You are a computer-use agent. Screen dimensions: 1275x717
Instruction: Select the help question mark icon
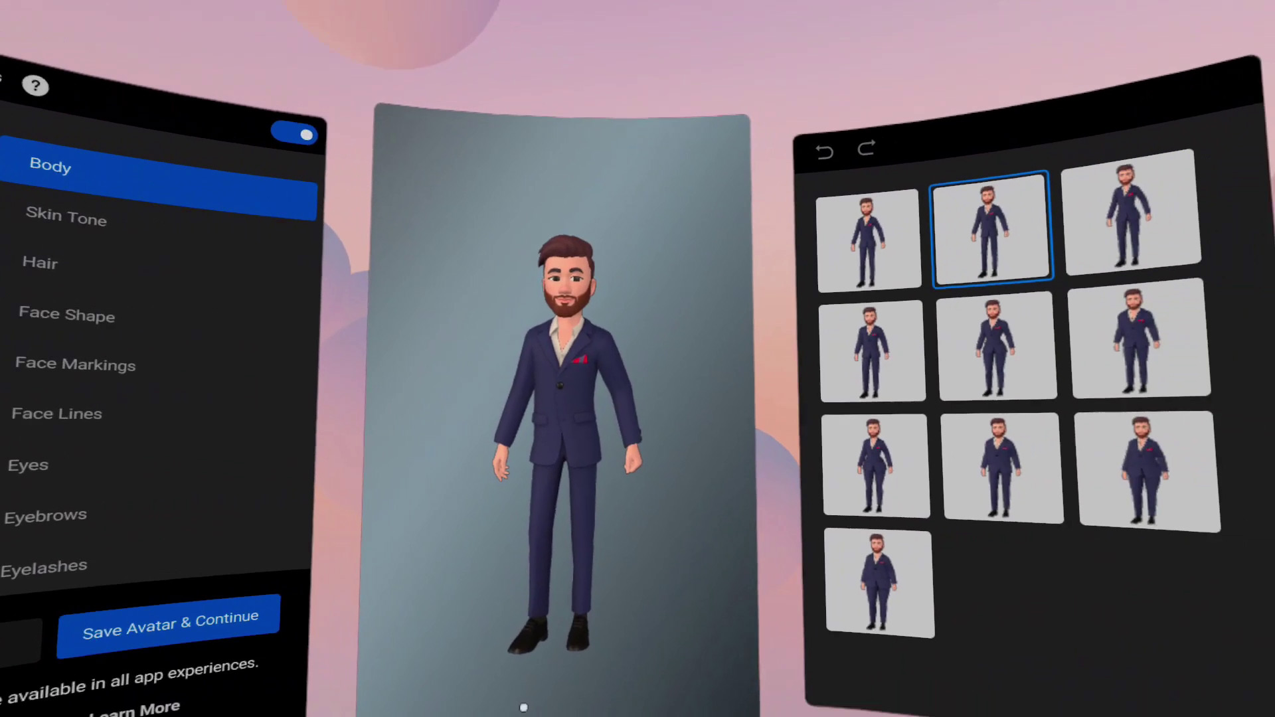35,85
